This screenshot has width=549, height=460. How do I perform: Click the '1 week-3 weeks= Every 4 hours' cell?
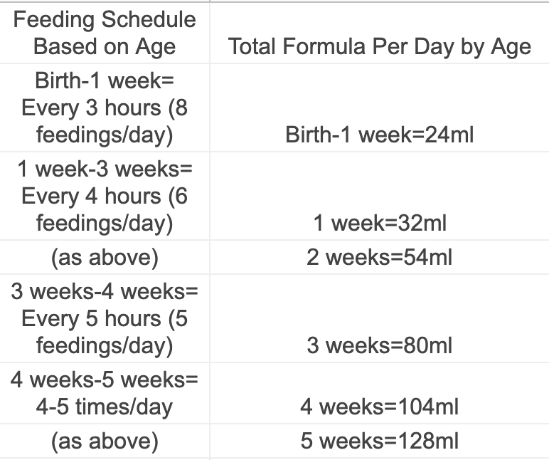click(x=105, y=196)
